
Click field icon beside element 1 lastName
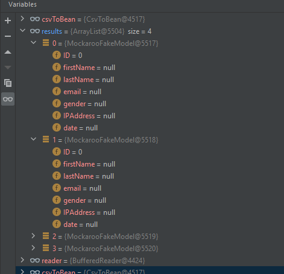click(x=57, y=176)
